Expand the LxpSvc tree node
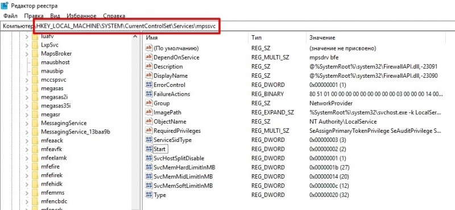Screen dimensions: 455x210 (x=27, y=45)
